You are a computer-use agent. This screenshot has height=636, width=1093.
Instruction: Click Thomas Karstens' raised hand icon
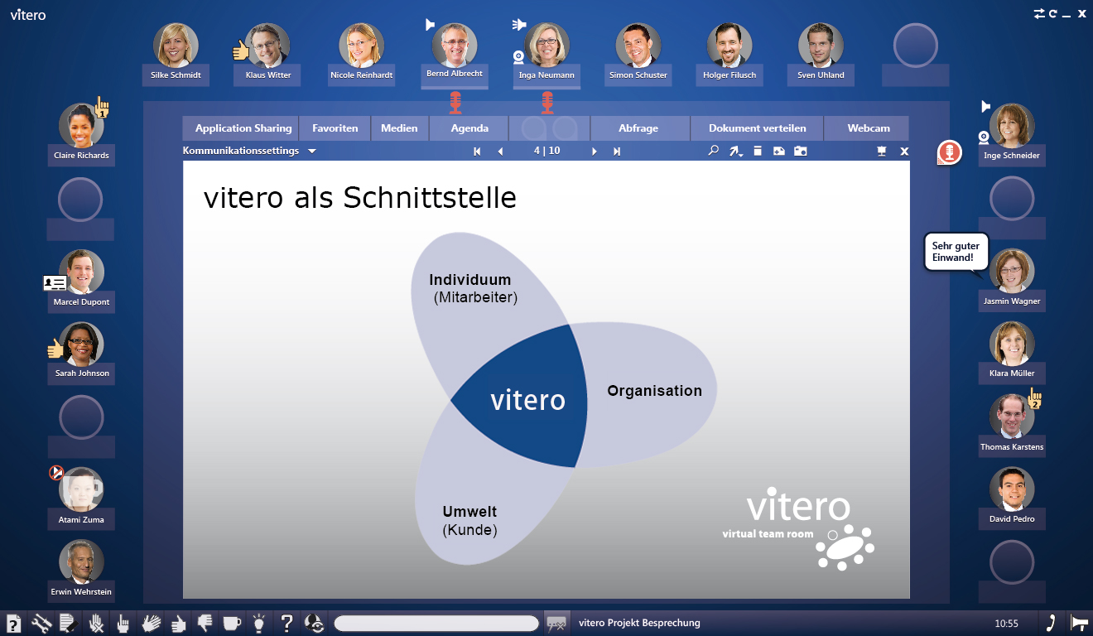tap(1034, 399)
